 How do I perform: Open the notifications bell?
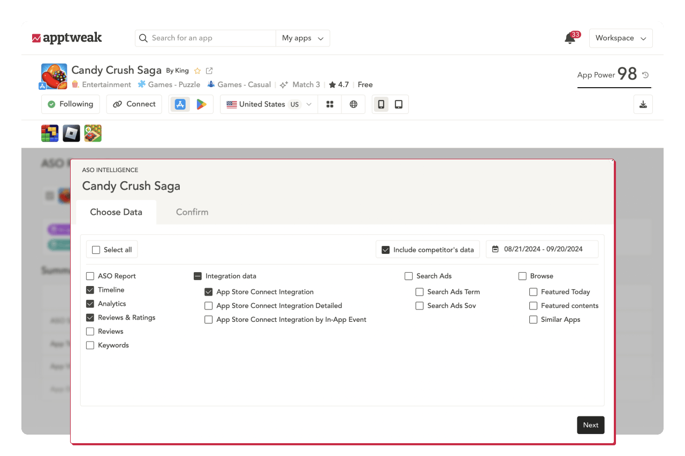(x=569, y=38)
